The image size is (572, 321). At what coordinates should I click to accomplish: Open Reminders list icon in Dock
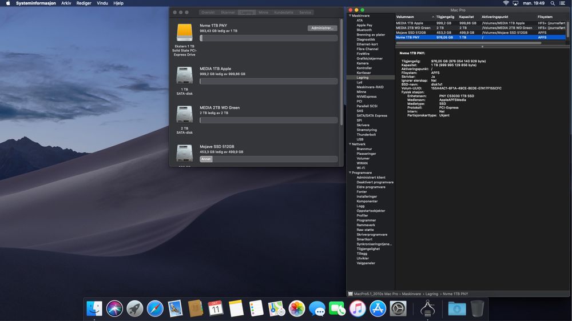[x=256, y=308]
